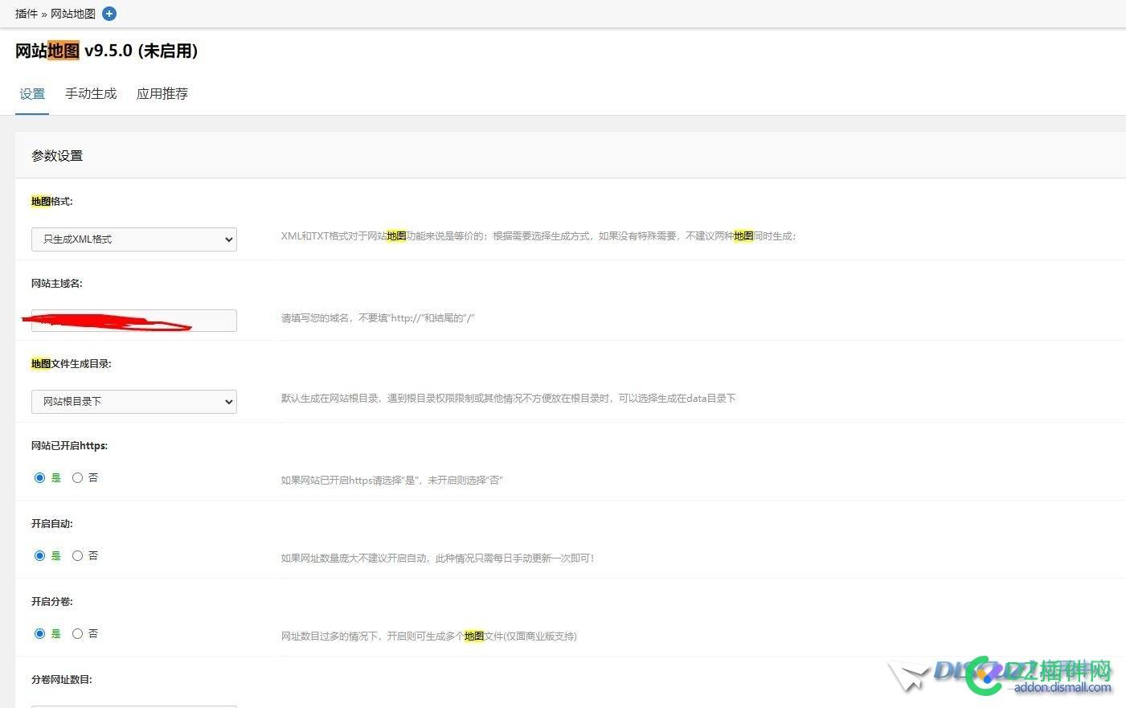Switch to the 设置 tab
Viewport: 1126px width, 708px height.
[32, 94]
